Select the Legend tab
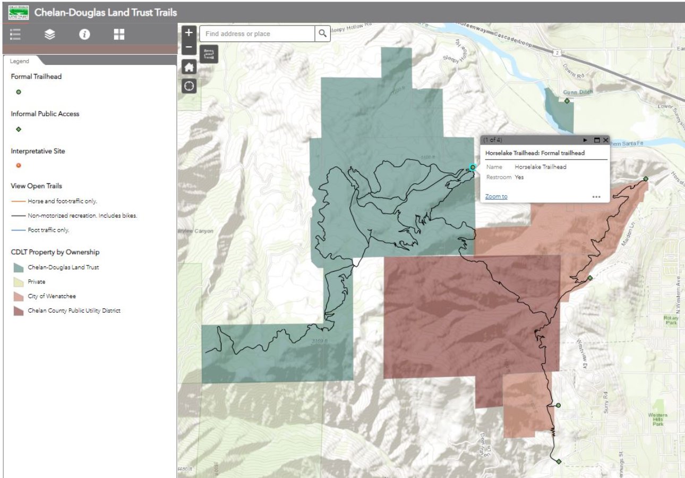This screenshot has height=478, width=685. tap(20, 61)
